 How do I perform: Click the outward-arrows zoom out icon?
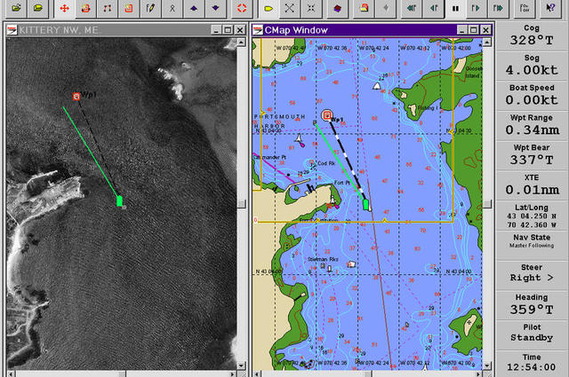coord(289,8)
